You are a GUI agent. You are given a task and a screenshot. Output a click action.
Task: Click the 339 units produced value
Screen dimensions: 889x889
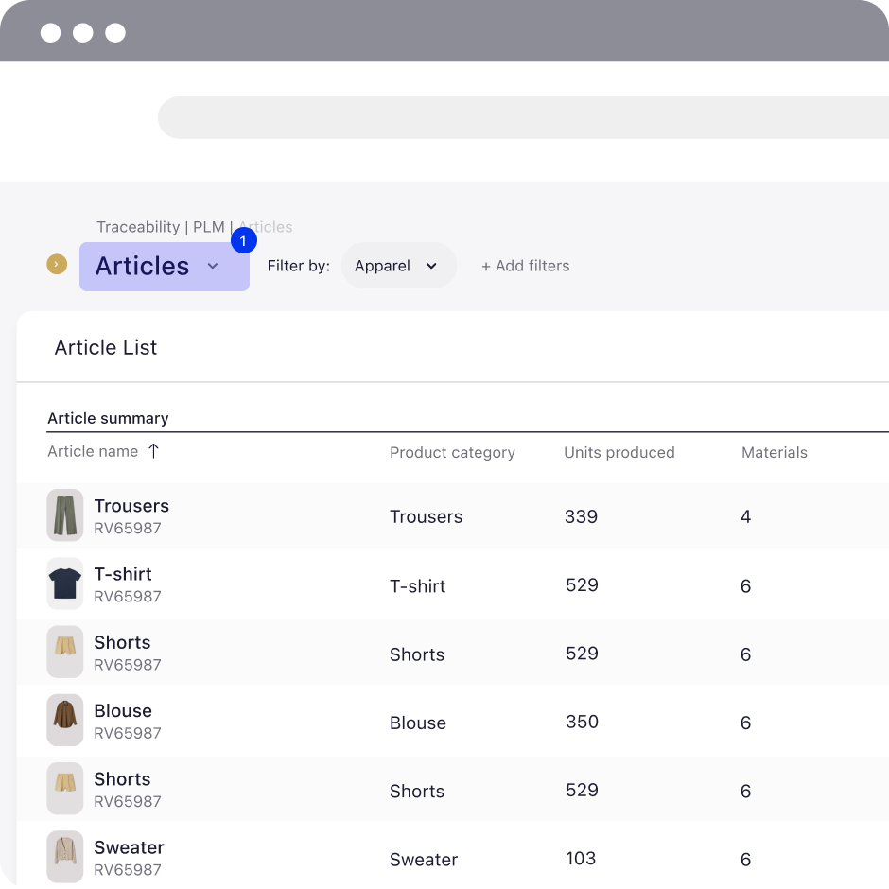click(581, 517)
